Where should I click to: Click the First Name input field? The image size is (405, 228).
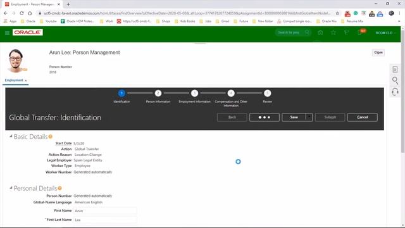point(105,211)
